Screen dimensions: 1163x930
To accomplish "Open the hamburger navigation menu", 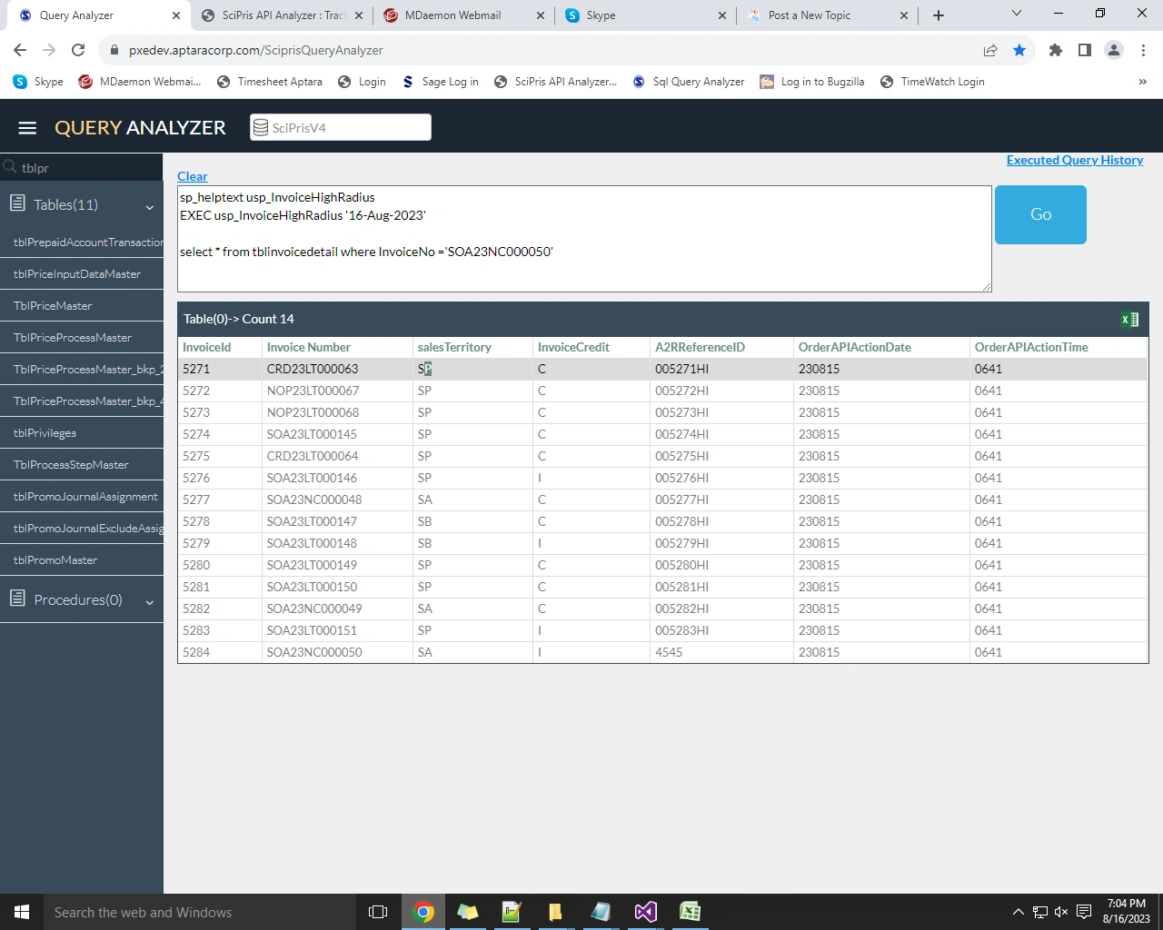I will coord(27,128).
